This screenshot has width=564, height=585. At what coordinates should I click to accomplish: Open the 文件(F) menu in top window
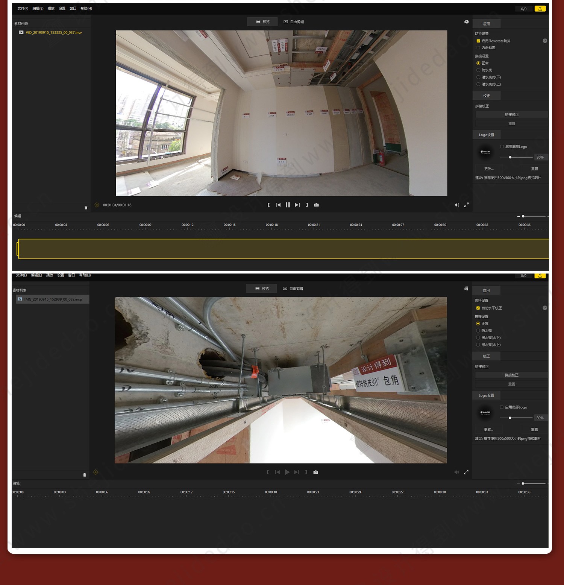coord(23,8)
